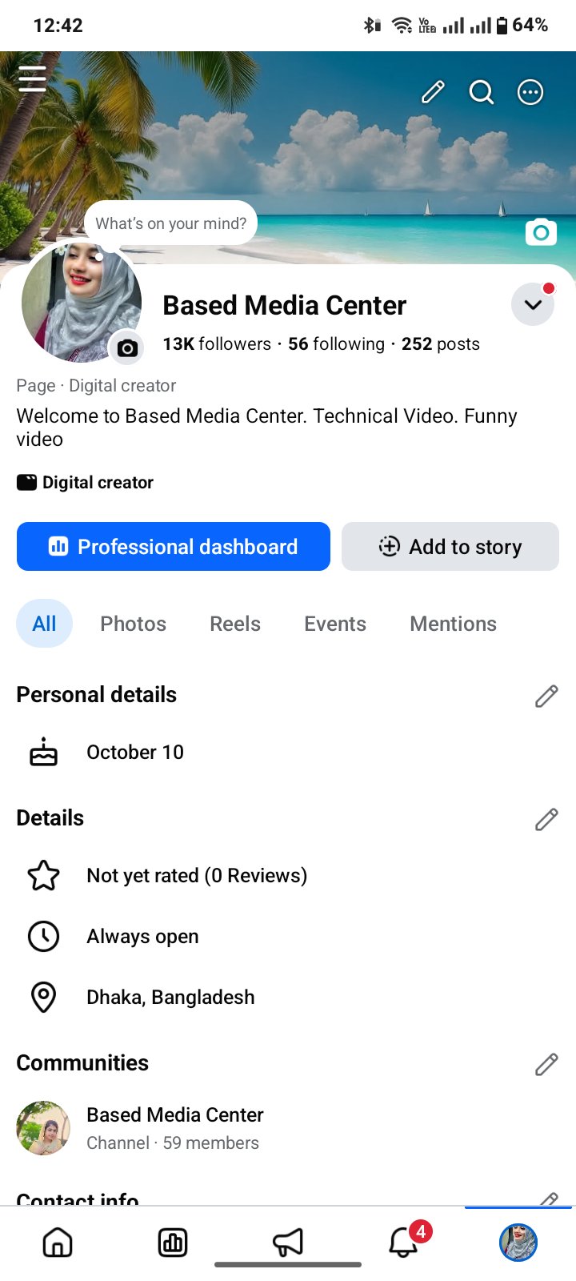Tap the cover photo camera icon
Screen dimensions: 576x1281
(x=541, y=232)
